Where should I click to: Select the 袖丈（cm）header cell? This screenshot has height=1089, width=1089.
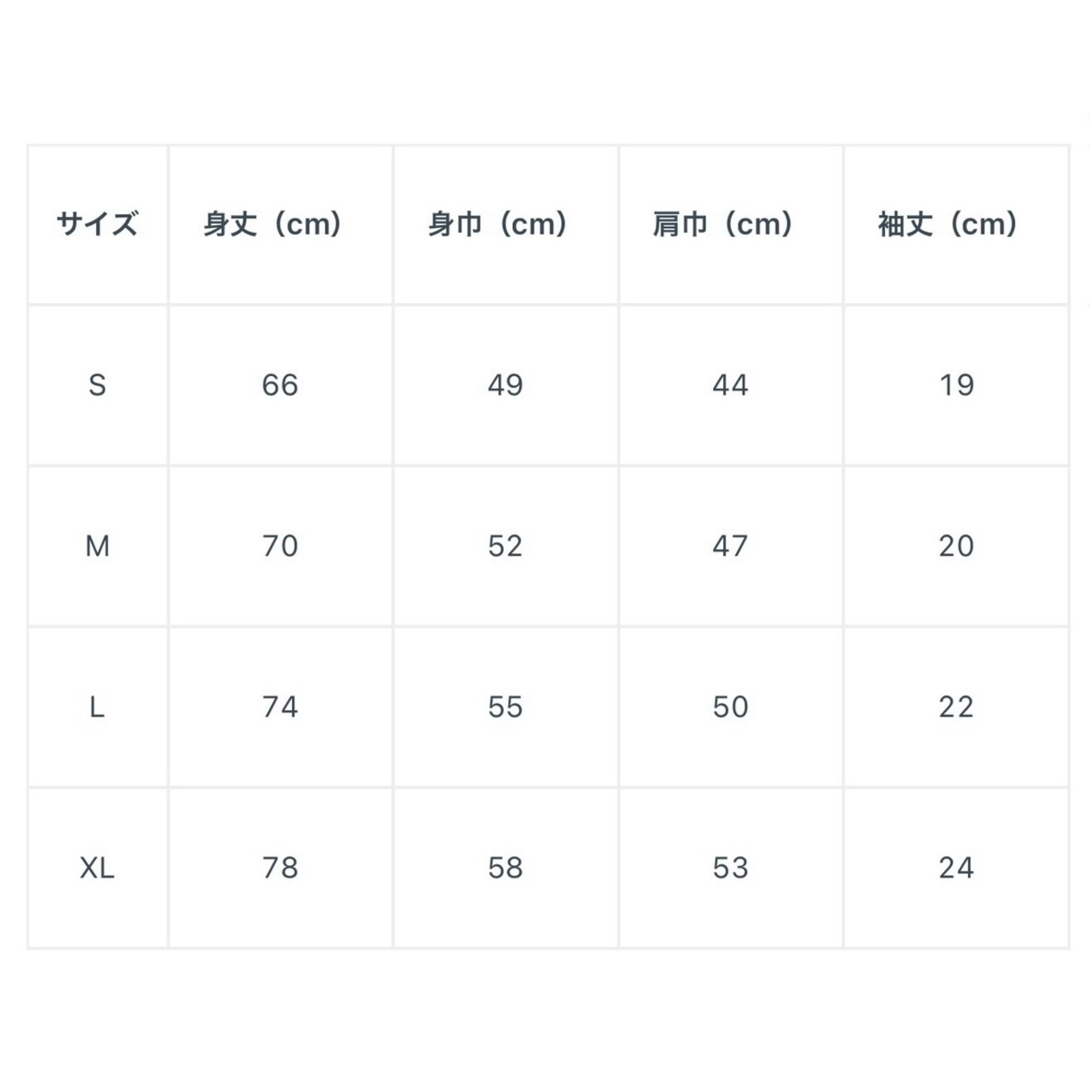[x=948, y=225]
